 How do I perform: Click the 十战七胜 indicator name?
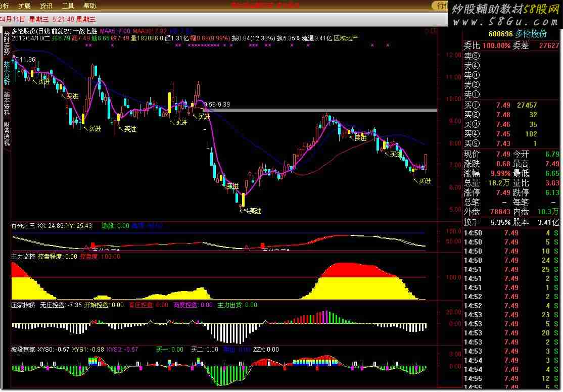pyautogui.click(x=85, y=31)
